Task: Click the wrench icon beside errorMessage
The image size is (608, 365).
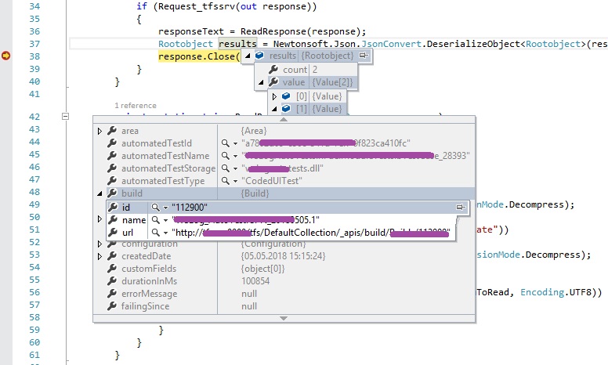Action: [112, 293]
